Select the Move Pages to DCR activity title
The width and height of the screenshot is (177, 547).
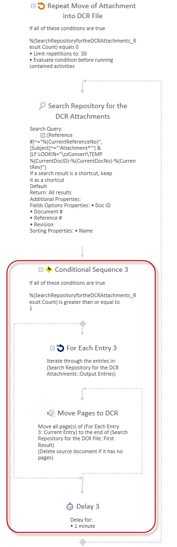point(88,413)
